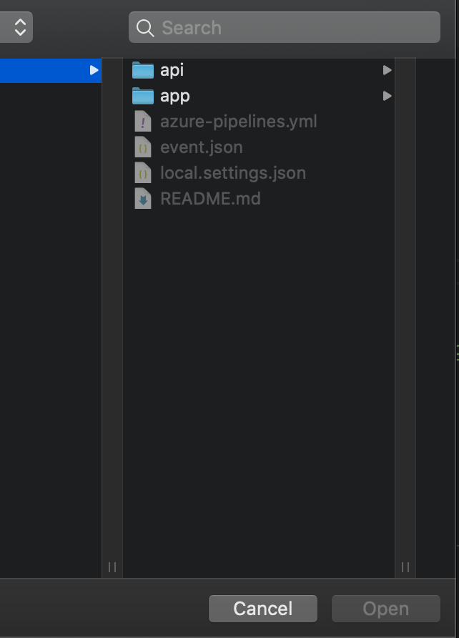The width and height of the screenshot is (459, 638).
Task: Click the right column scrollbar grip
Action: 405,566
